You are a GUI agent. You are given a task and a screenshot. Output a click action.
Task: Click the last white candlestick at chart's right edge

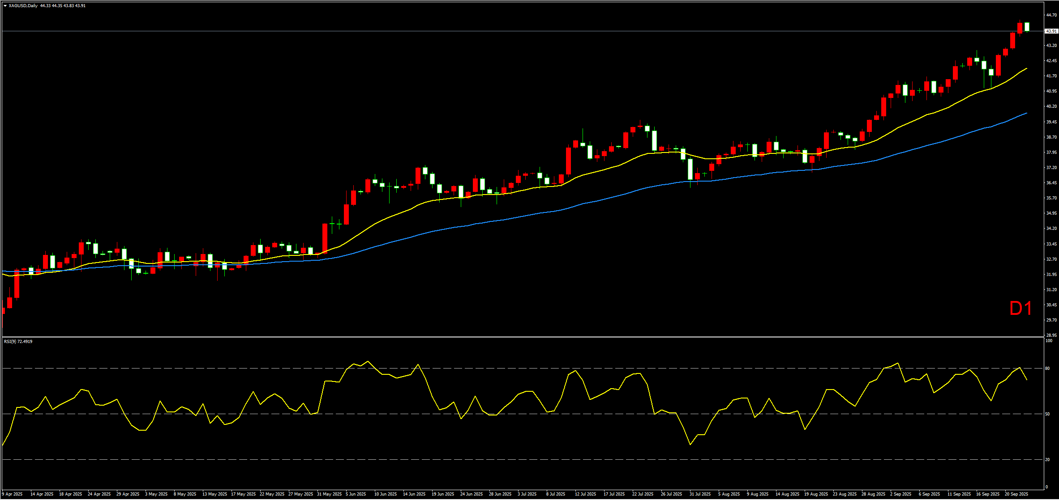(x=1027, y=27)
